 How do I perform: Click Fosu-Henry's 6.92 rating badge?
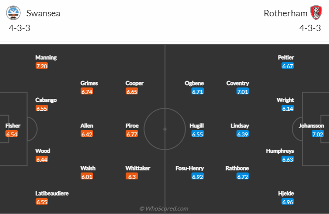coord(197,176)
